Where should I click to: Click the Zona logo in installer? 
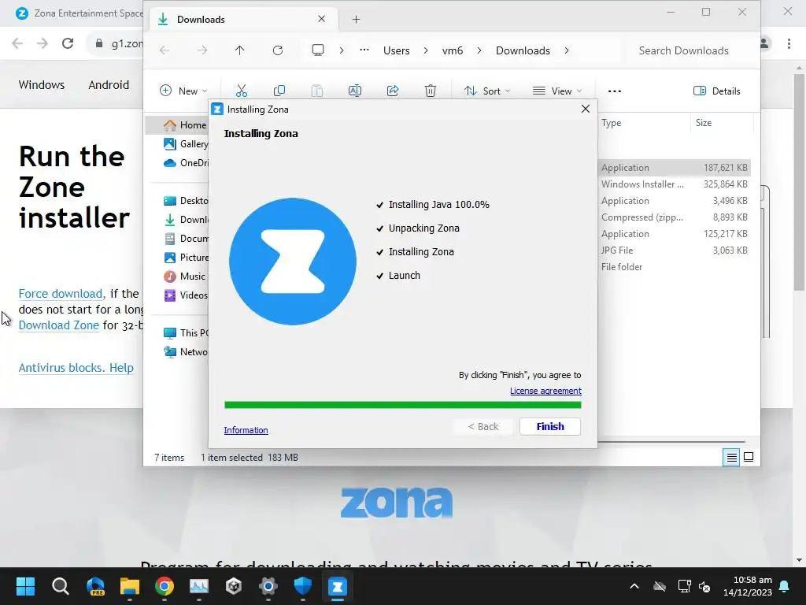click(x=293, y=262)
